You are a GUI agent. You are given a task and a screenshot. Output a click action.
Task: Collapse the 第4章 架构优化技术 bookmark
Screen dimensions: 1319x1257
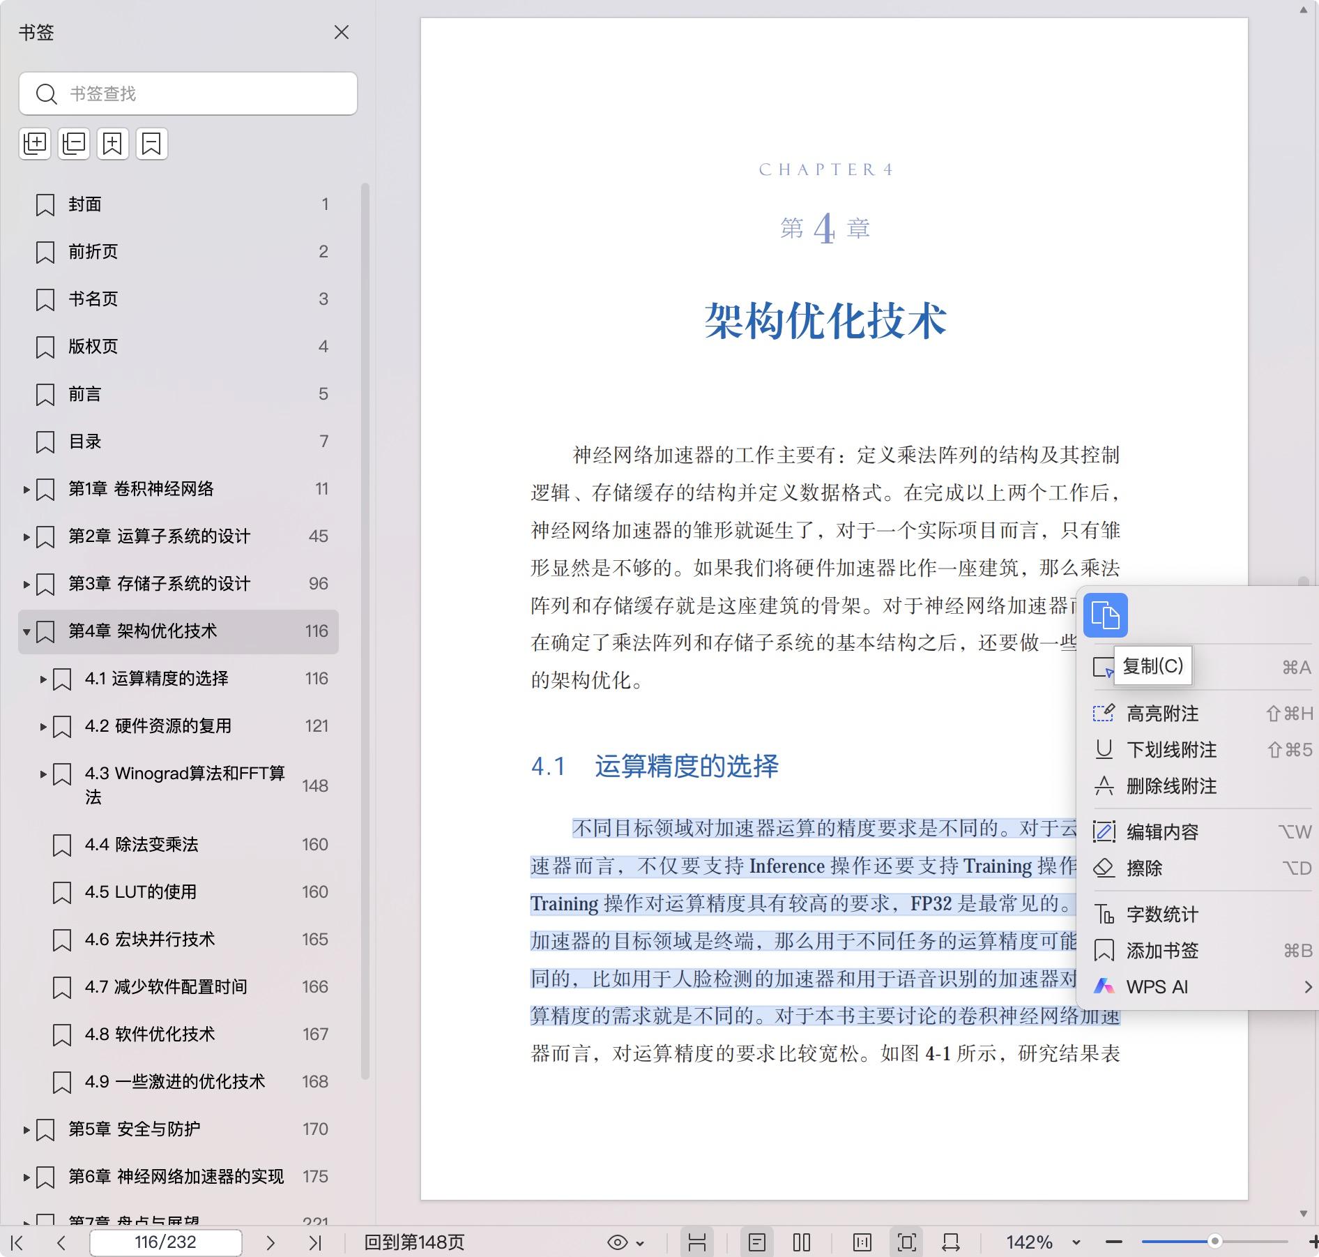click(x=26, y=631)
